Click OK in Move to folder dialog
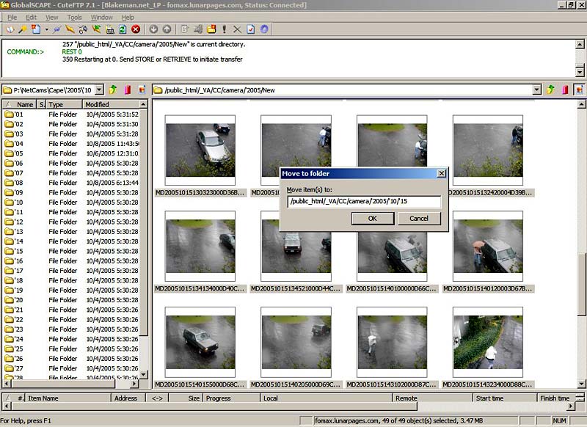 point(372,218)
